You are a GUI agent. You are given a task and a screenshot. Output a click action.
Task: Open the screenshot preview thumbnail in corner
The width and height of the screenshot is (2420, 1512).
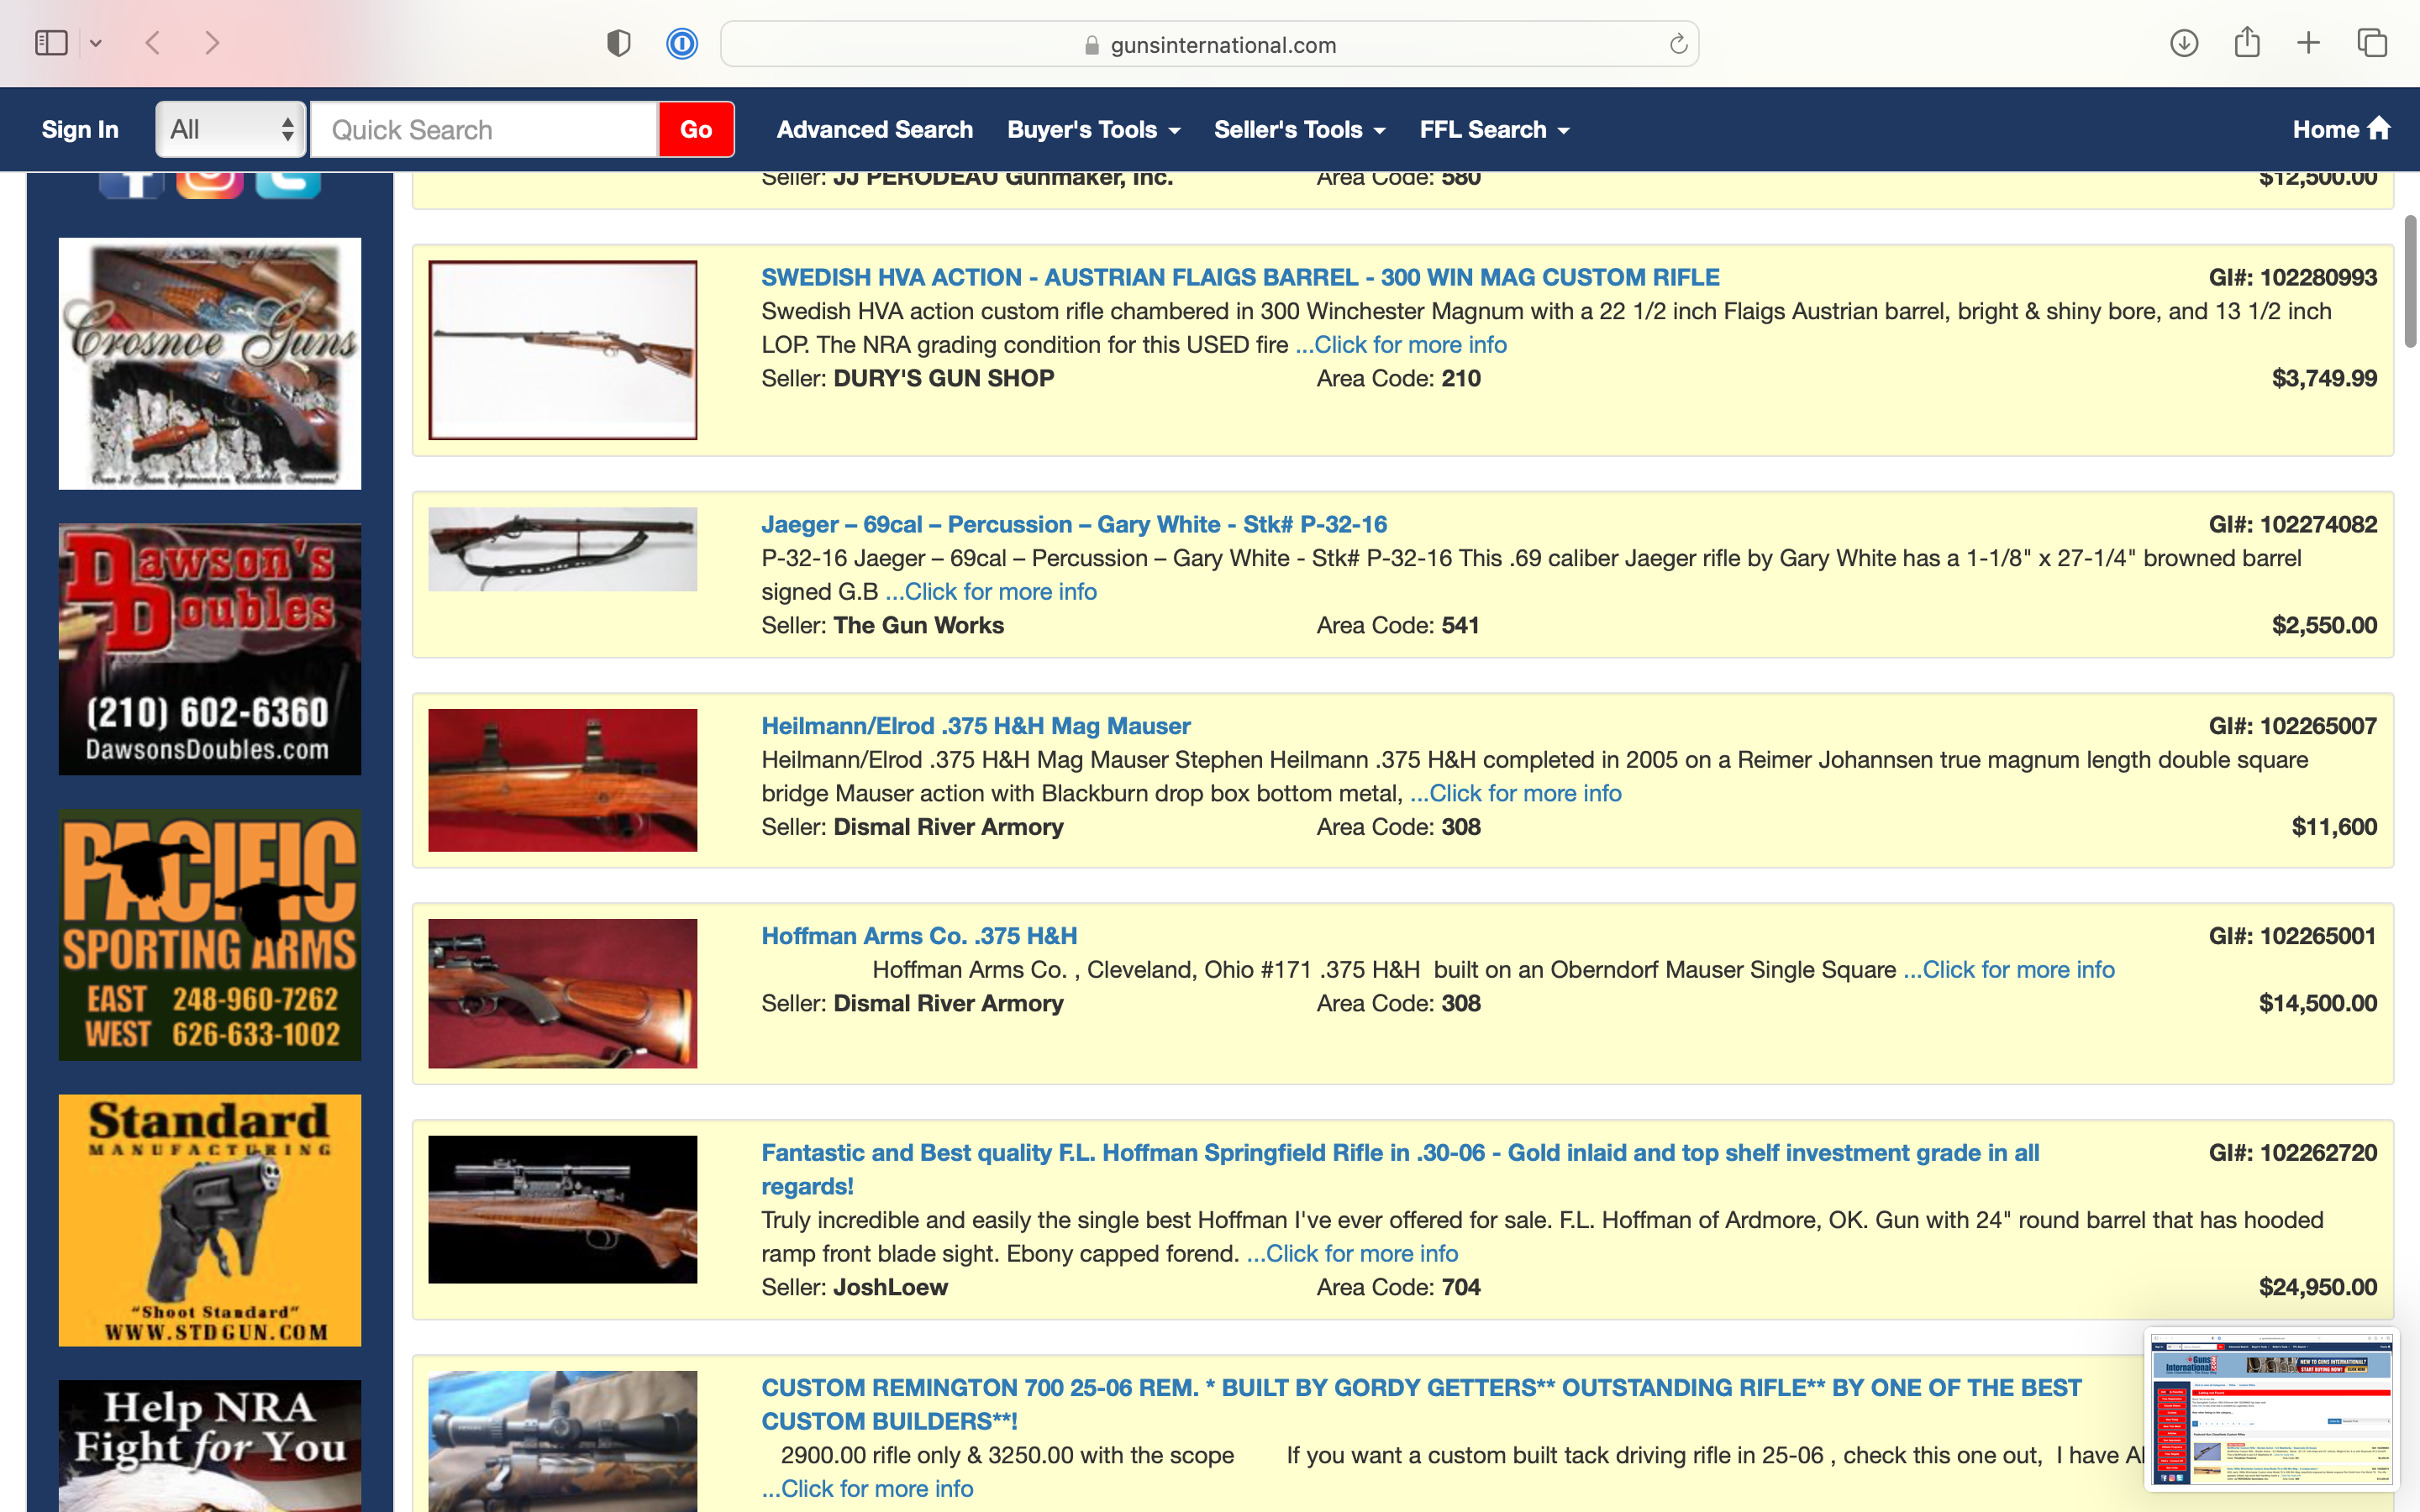point(2272,1410)
